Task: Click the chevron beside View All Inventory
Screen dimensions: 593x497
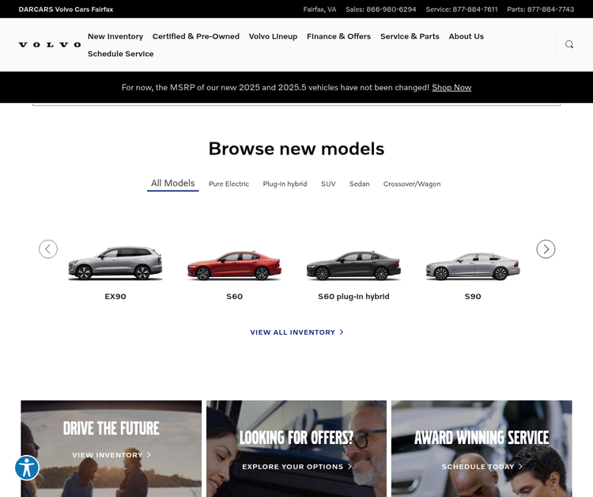Action: coord(342,332)
